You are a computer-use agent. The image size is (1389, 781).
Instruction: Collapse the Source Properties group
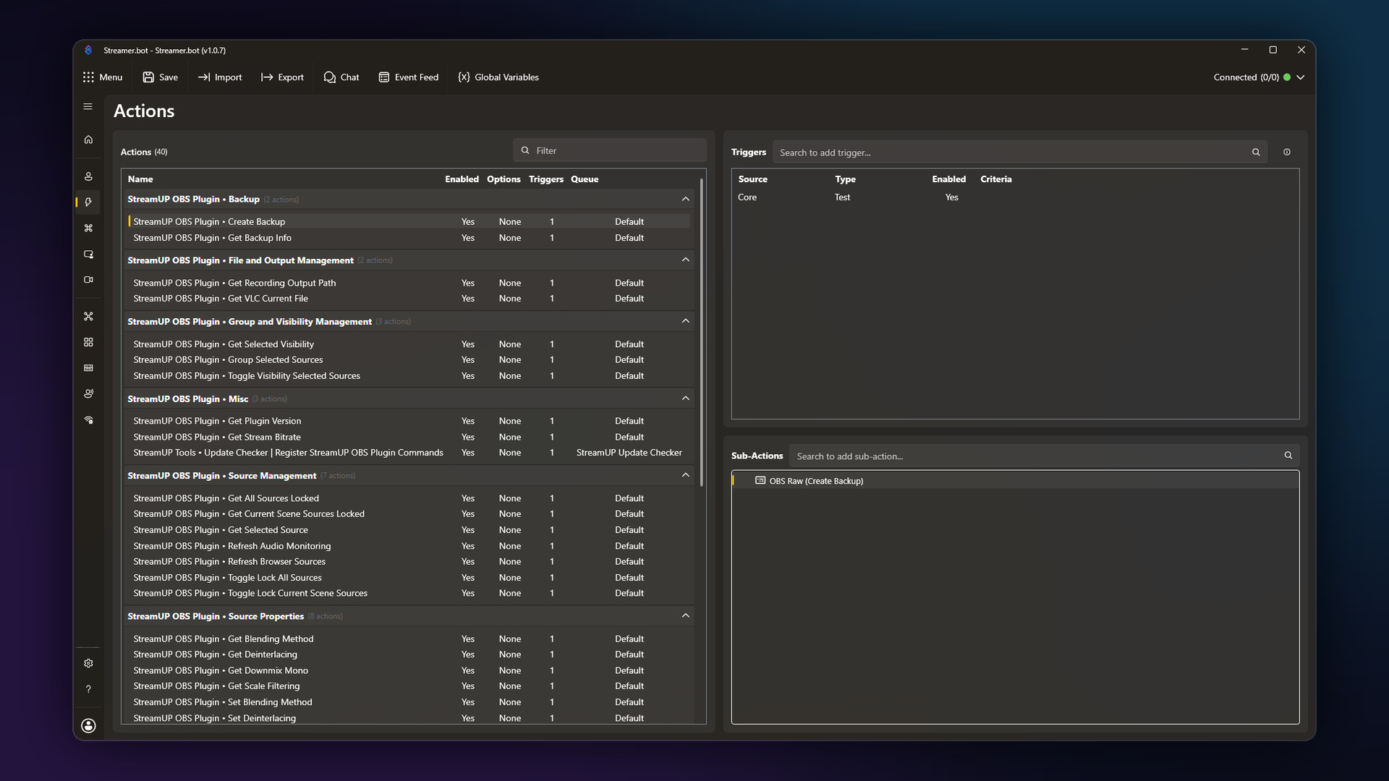686,615
